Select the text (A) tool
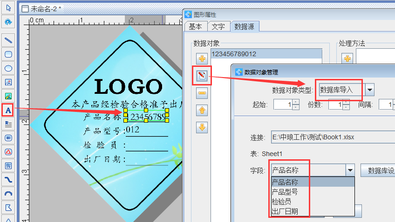The image size is (395, 222). (8, 110)
